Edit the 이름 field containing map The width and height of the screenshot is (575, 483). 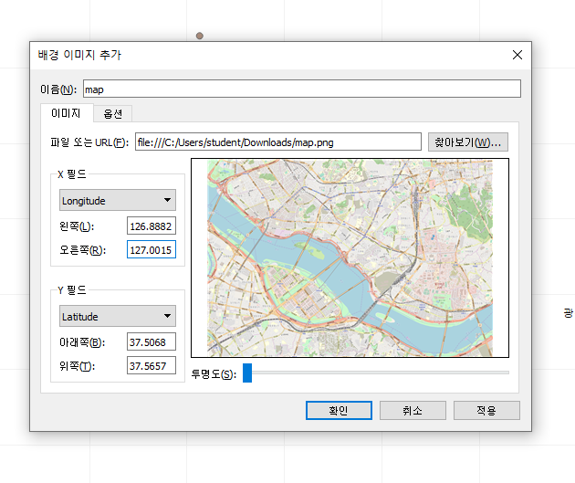302,89
